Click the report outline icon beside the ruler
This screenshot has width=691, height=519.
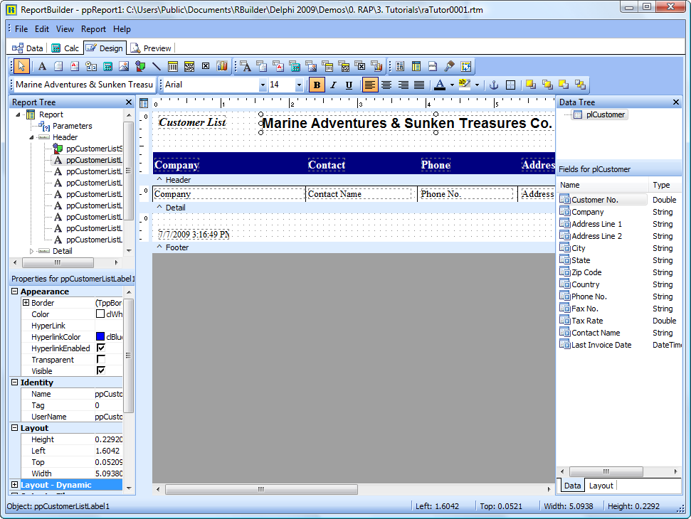pyautogui.click(x=144, y=103)
